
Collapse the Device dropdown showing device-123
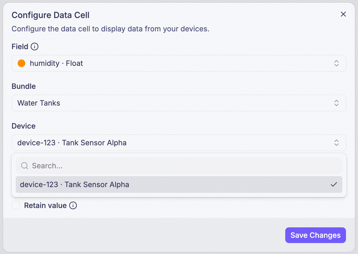tap(179, 143)
